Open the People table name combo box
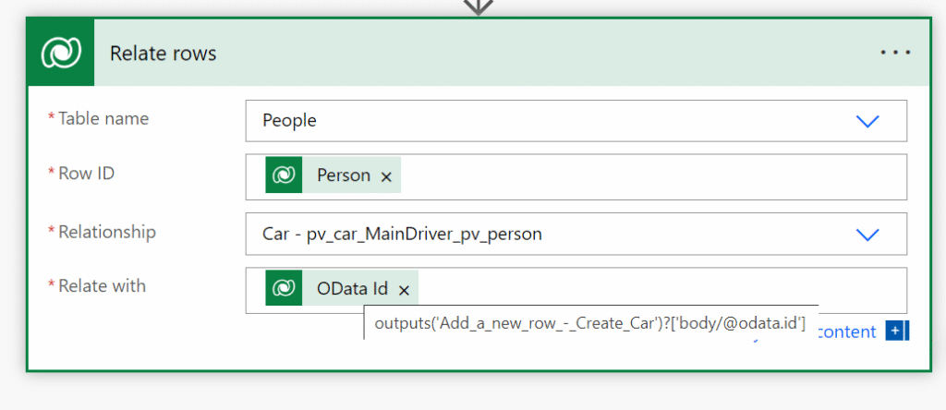The height and width of the screenshot is (410, 946). point(576,121)
